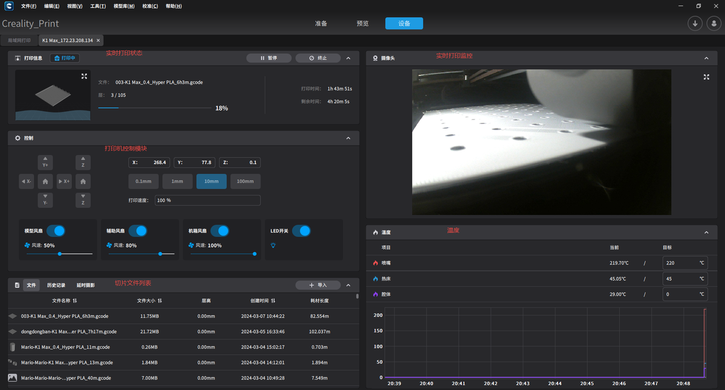
Task: Adjust the auxiliary fan speed slider
Action: coord(142,254)
